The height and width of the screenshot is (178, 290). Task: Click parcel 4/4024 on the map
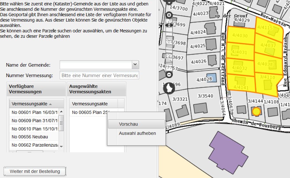[198, 32]
